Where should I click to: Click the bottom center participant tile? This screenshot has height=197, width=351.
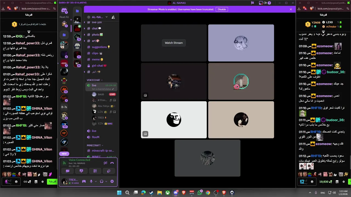pyautogui.click(x=207, y=158)
